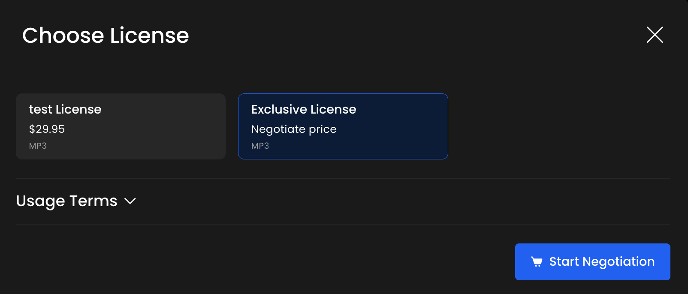The height and width of the screenshot is (294, 688).
Task: Toggle the Usage Terms dropdown arrow
Action: point(130,201)
